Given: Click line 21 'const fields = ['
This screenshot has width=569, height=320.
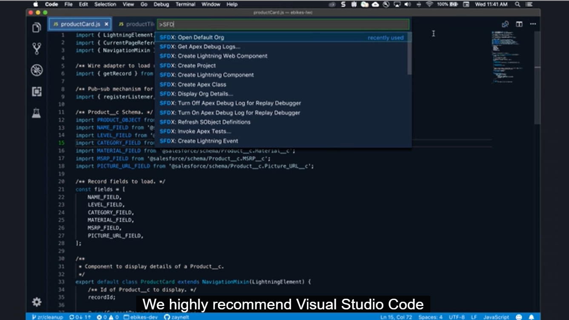Looking at the screenshot, I should click(100, 189).
